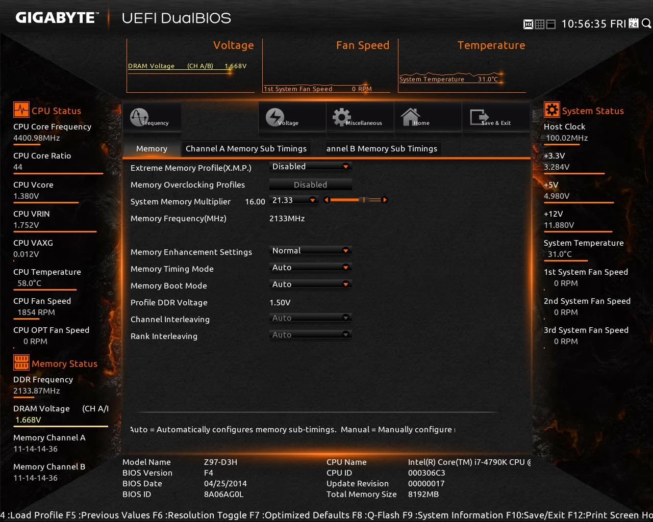Open the Voltage section with lightning icon

(x=292, y=118)
